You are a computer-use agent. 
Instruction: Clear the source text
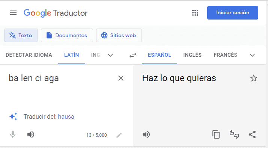tap(121, 78)
